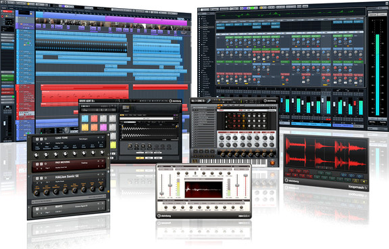Click the tall master level meter in the mixer
This screenshot has height=249, width=389.
378,74
